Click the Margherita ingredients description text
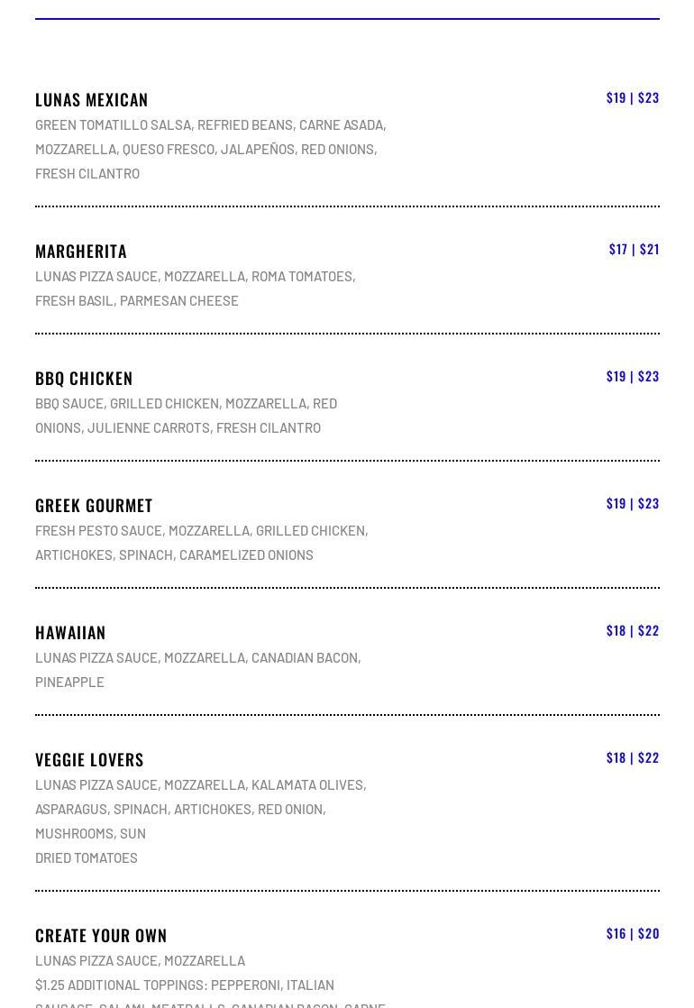 pyautogui.click(x=196, y=289)
